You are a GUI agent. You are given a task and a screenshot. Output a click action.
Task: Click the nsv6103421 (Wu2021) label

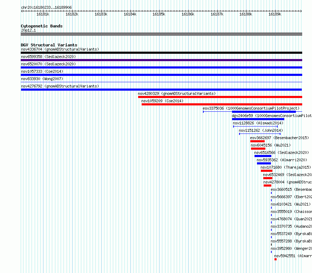click(x=291, y=204)
